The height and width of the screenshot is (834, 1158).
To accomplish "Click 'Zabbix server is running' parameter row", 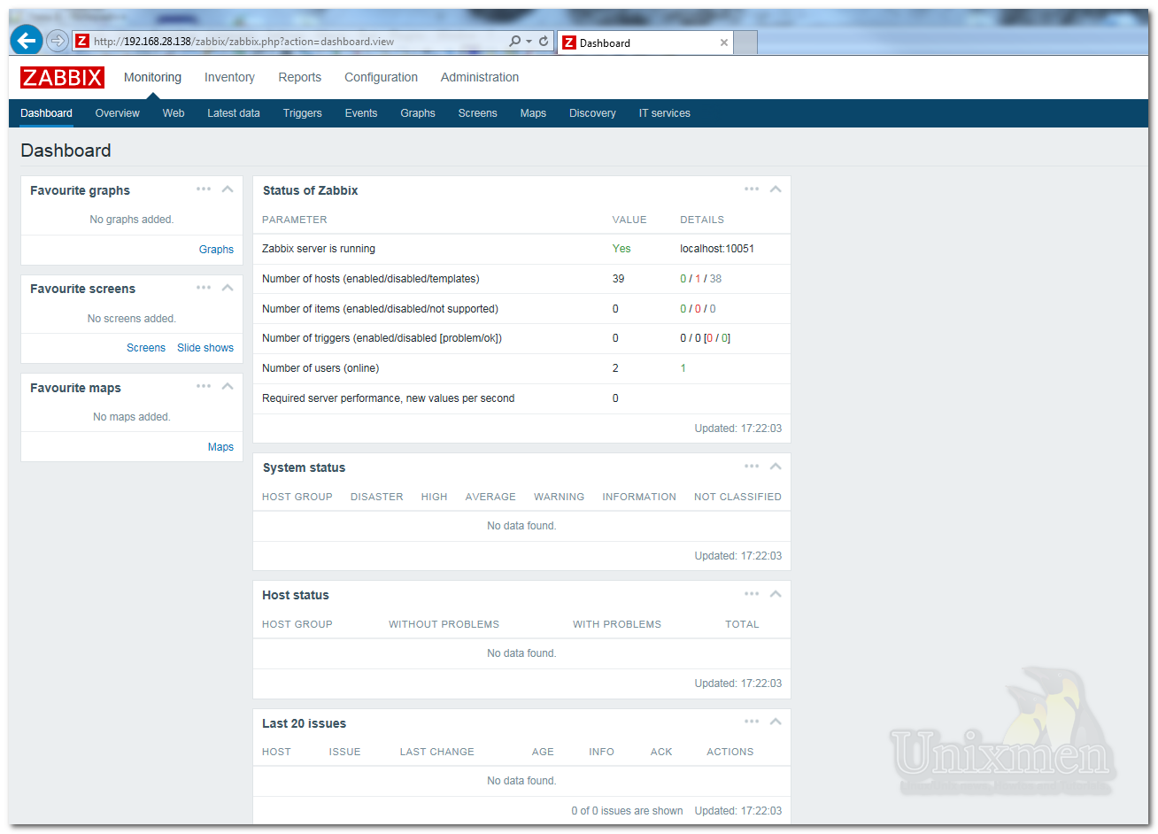I will coord(521,249).
